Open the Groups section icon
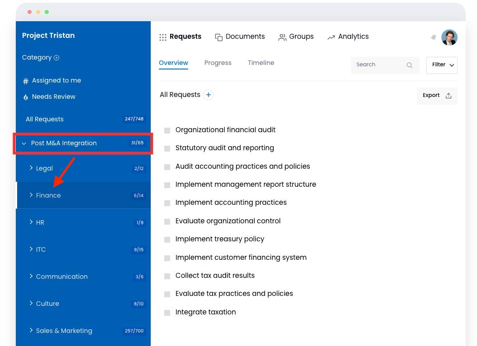 point(282,37)
